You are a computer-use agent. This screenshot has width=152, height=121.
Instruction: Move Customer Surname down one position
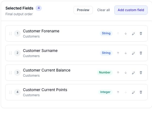126,53
